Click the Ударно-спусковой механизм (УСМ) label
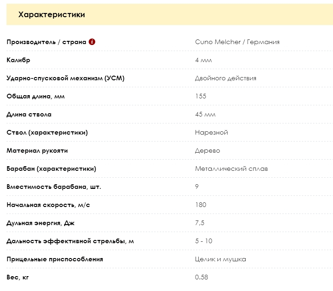 (x=65, y=78)
